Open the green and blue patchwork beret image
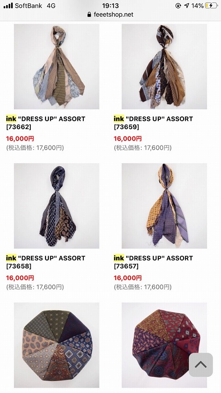221x393 pixels. point(57,345)
